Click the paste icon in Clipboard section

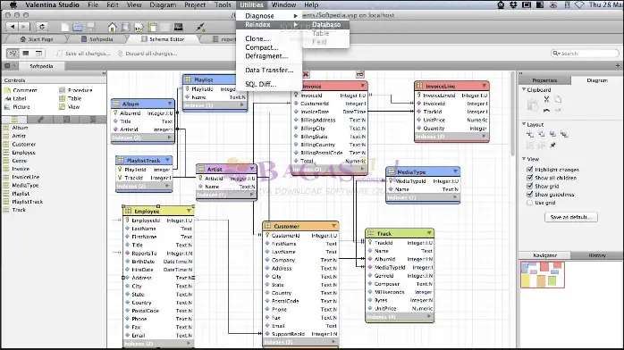pos(533,104)
